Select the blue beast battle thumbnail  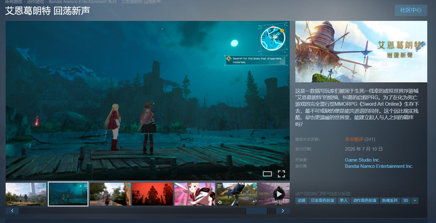click(x=237, y=194)
